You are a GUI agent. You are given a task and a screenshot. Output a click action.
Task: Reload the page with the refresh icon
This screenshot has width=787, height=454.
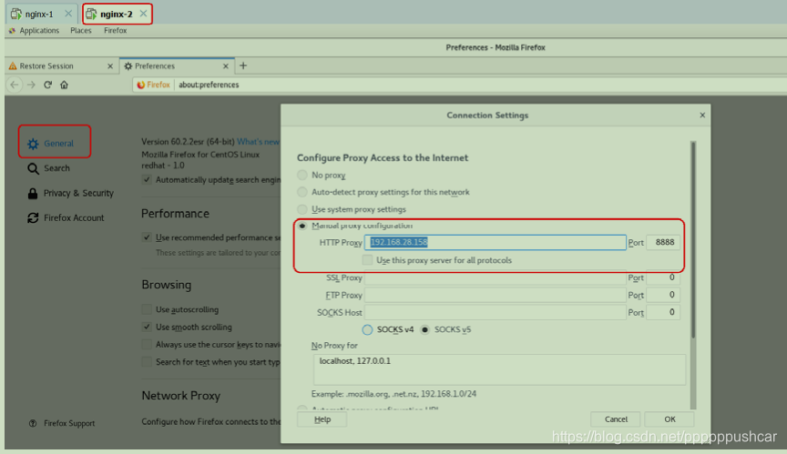point(47,85)
